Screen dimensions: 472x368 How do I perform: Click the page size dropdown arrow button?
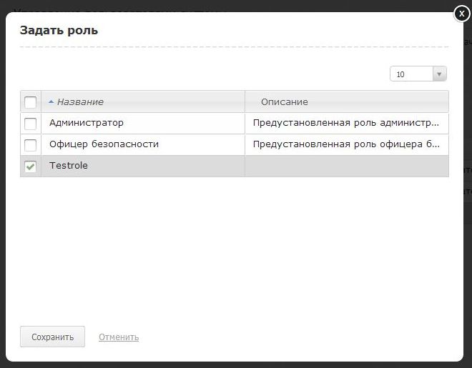point(440,74)
